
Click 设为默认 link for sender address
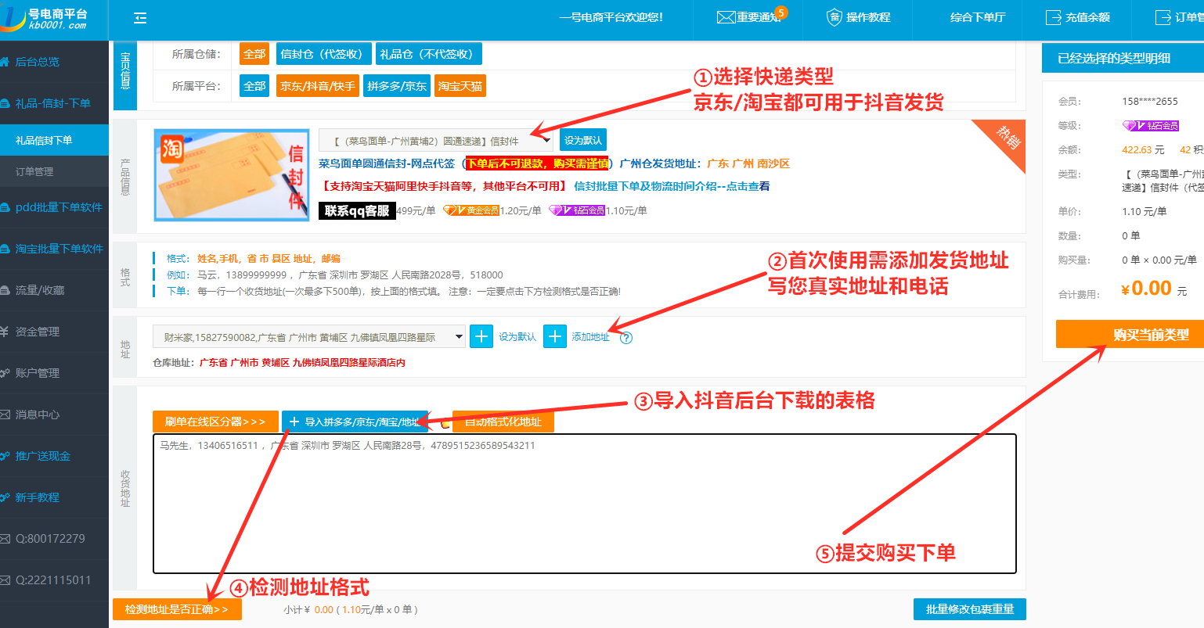pos(517,337)
